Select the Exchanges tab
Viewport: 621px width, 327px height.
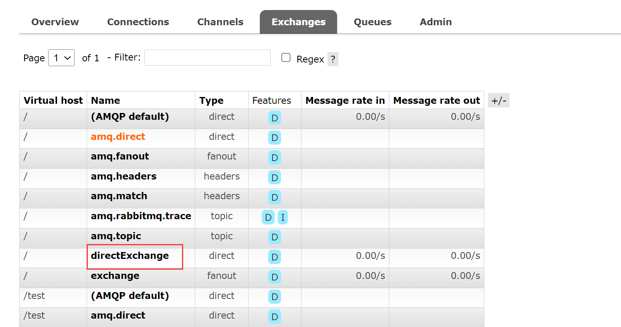(298, 22)
